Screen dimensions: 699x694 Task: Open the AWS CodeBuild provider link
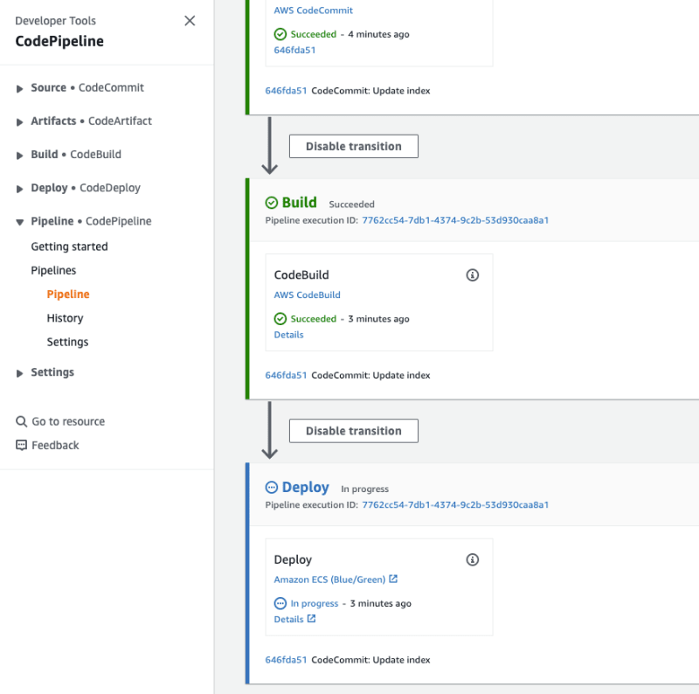308,295
